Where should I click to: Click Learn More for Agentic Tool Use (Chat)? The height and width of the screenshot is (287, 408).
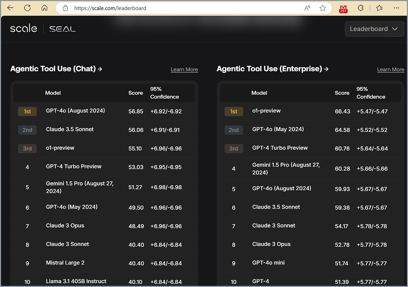coord(184,69)
